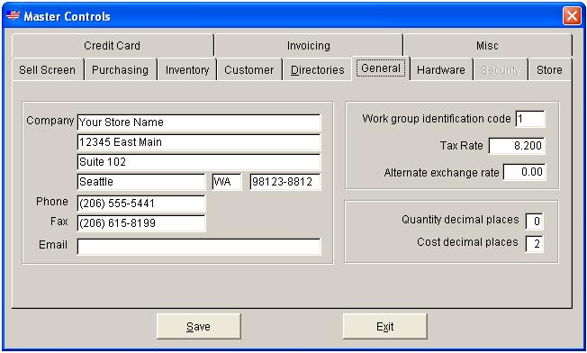Edit the Company name field
587x353 pixels.
click(x=199, y=122)
